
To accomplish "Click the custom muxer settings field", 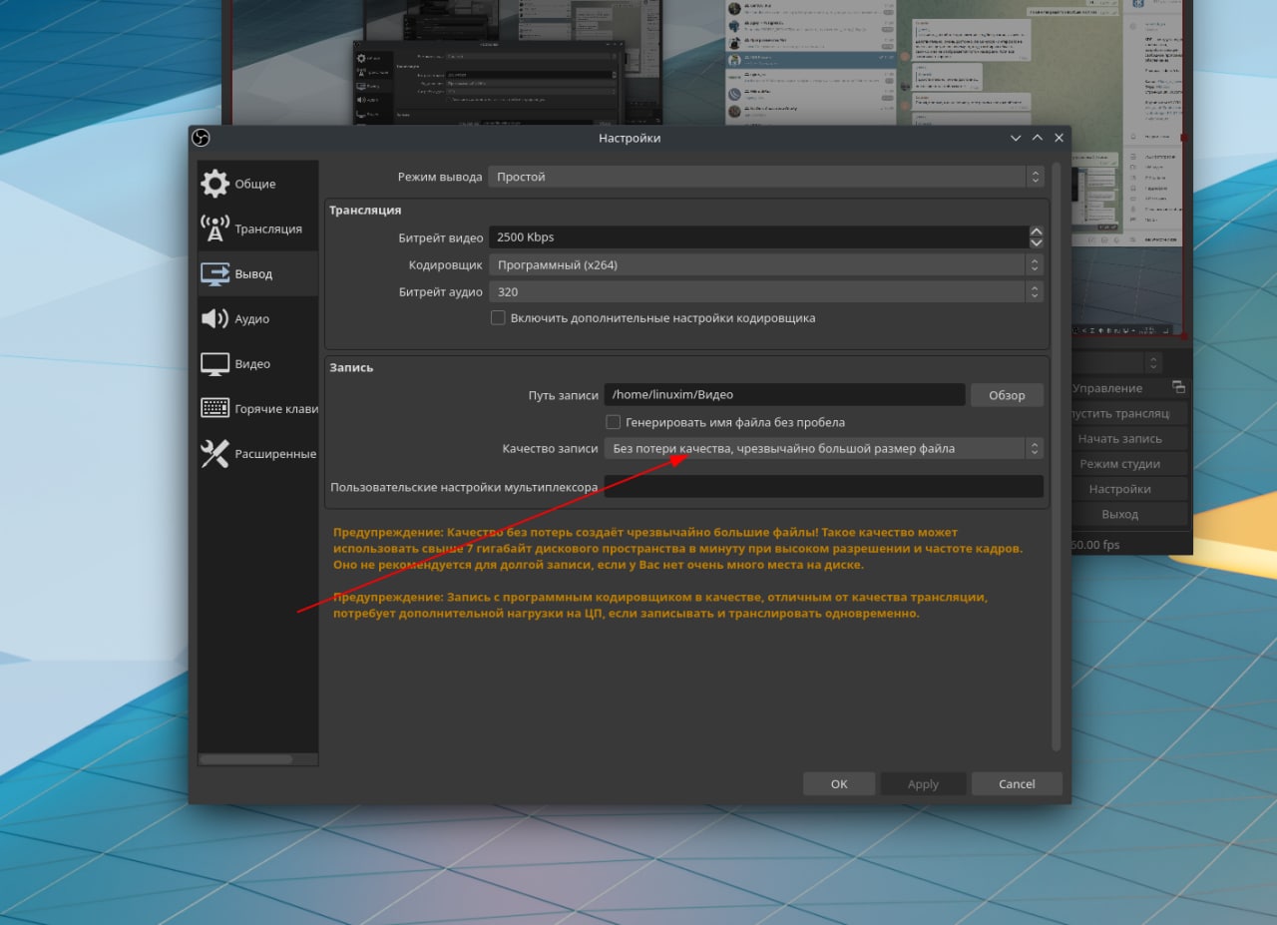I will coord(823,487).
